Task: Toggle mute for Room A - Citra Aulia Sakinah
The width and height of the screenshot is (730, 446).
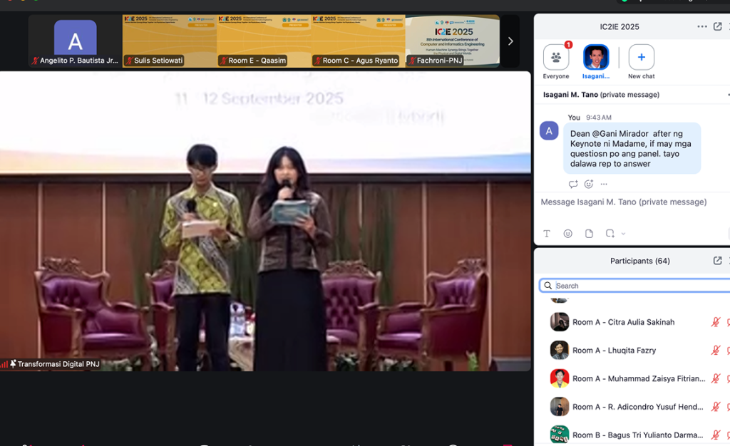Action: pyautogui.click(x=715, y=322)
